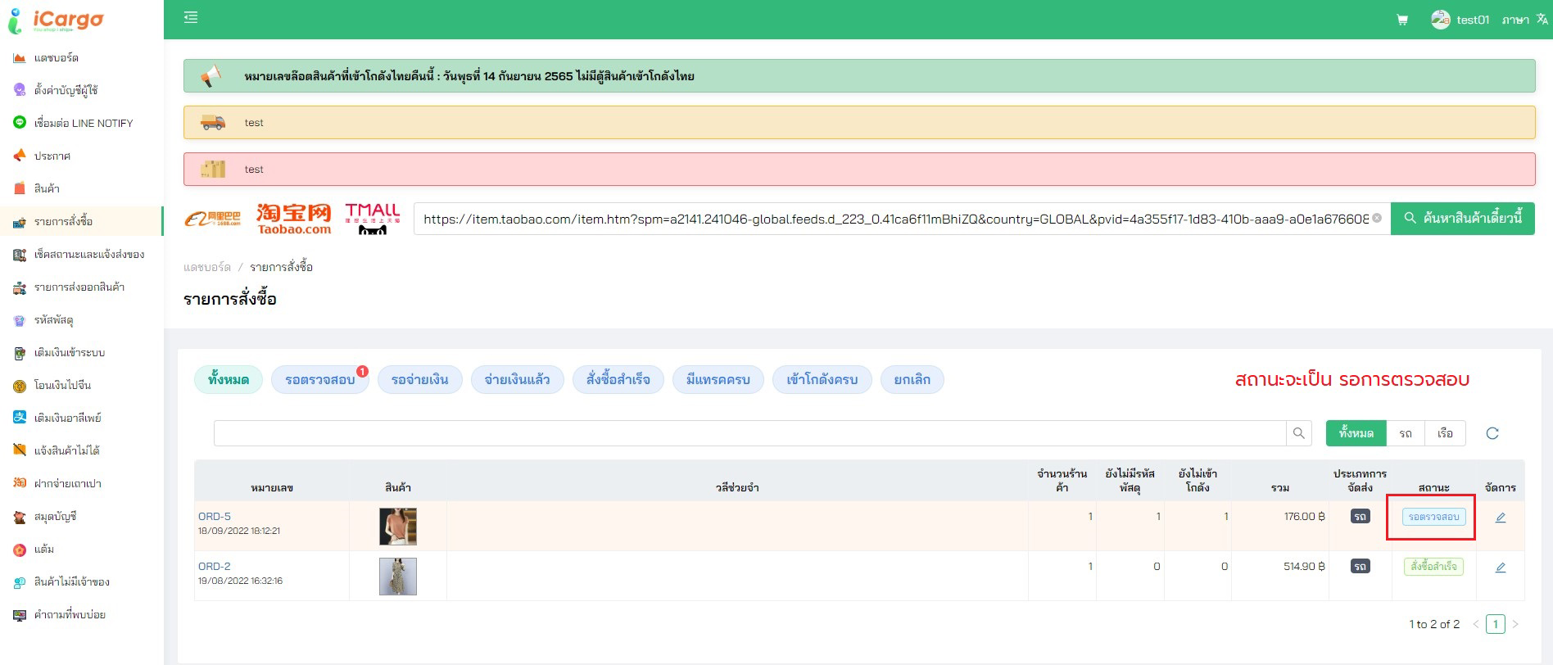1553x665 pixels.
Task: Open โอนเงินไปจีน in the sidebar
Action: click(62, 385)
